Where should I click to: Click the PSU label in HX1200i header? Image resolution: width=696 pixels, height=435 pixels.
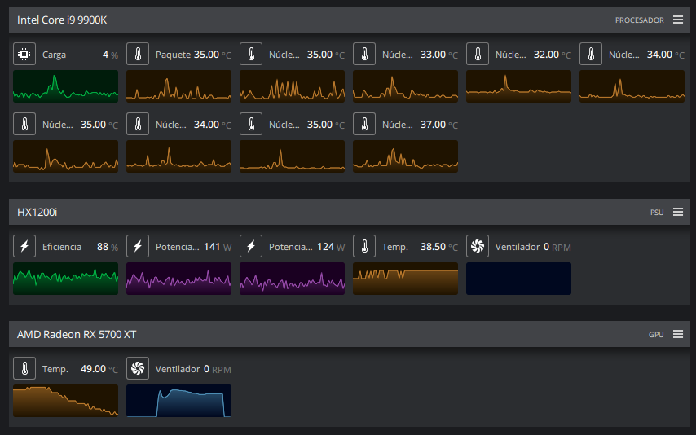(657, 212)
